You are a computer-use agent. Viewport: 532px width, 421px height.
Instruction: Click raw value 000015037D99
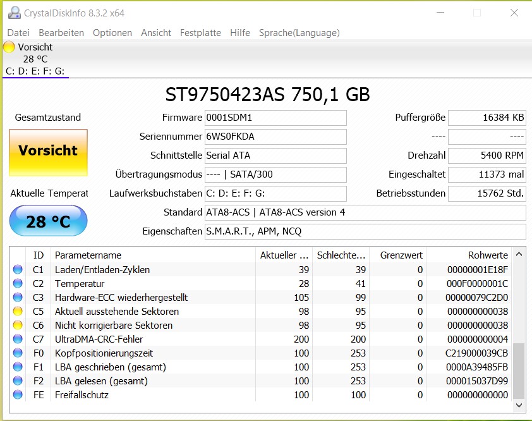476,381
